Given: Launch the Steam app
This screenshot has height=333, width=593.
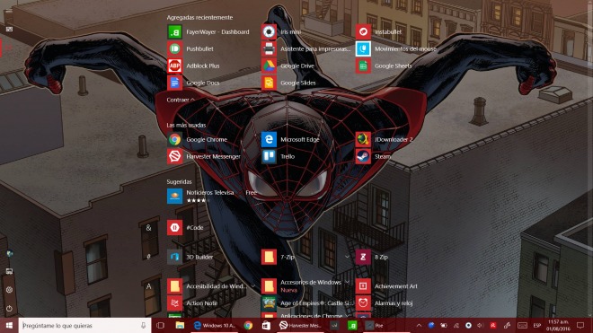Looking at the screenshot, I should click(x=363, y=156).
